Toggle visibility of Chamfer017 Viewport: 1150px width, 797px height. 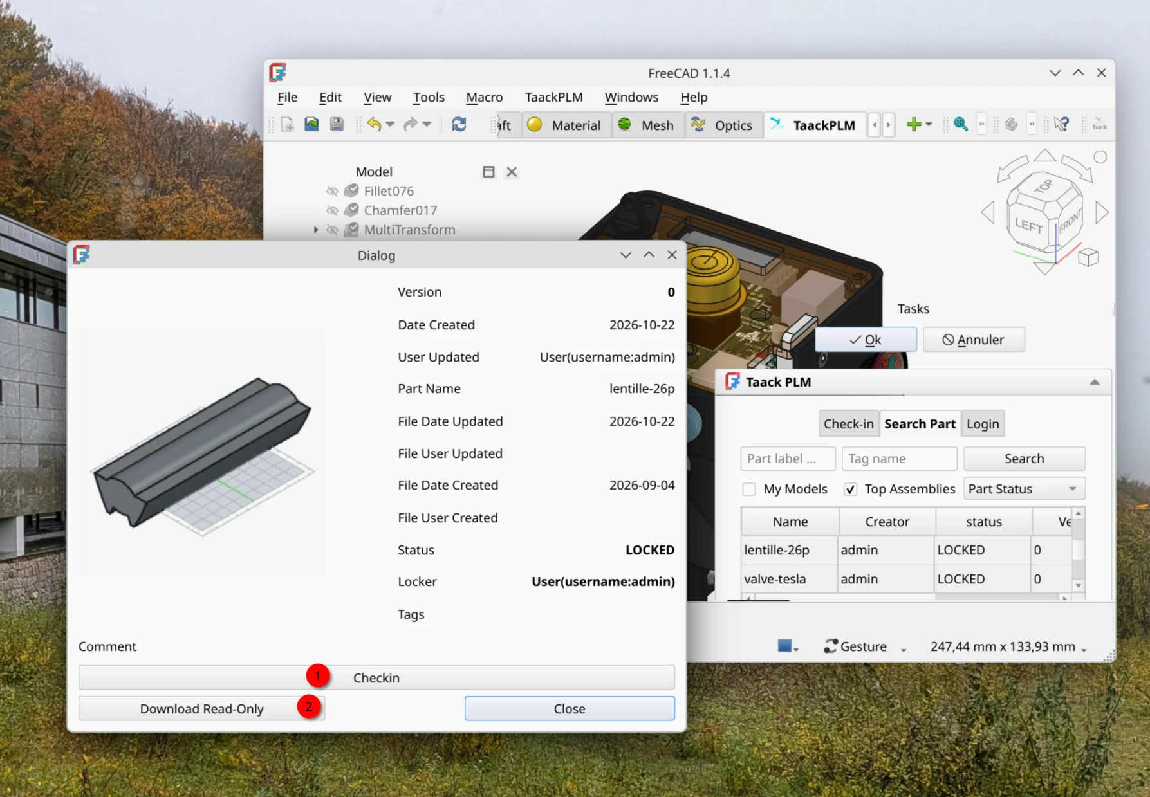click(x=332, y=210)
